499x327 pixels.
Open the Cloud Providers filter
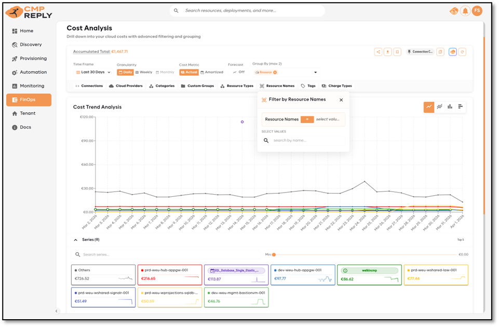[x=126, y=86]
